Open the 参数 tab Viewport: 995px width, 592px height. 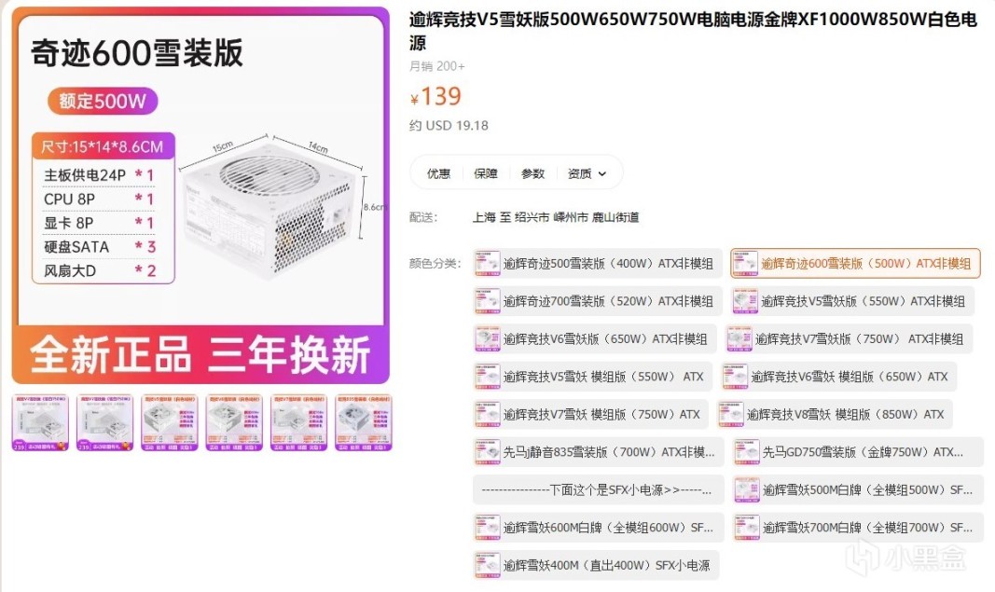(x=532, y=173)
